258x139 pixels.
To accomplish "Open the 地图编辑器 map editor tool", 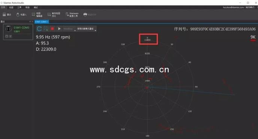I will coord(37,15).
